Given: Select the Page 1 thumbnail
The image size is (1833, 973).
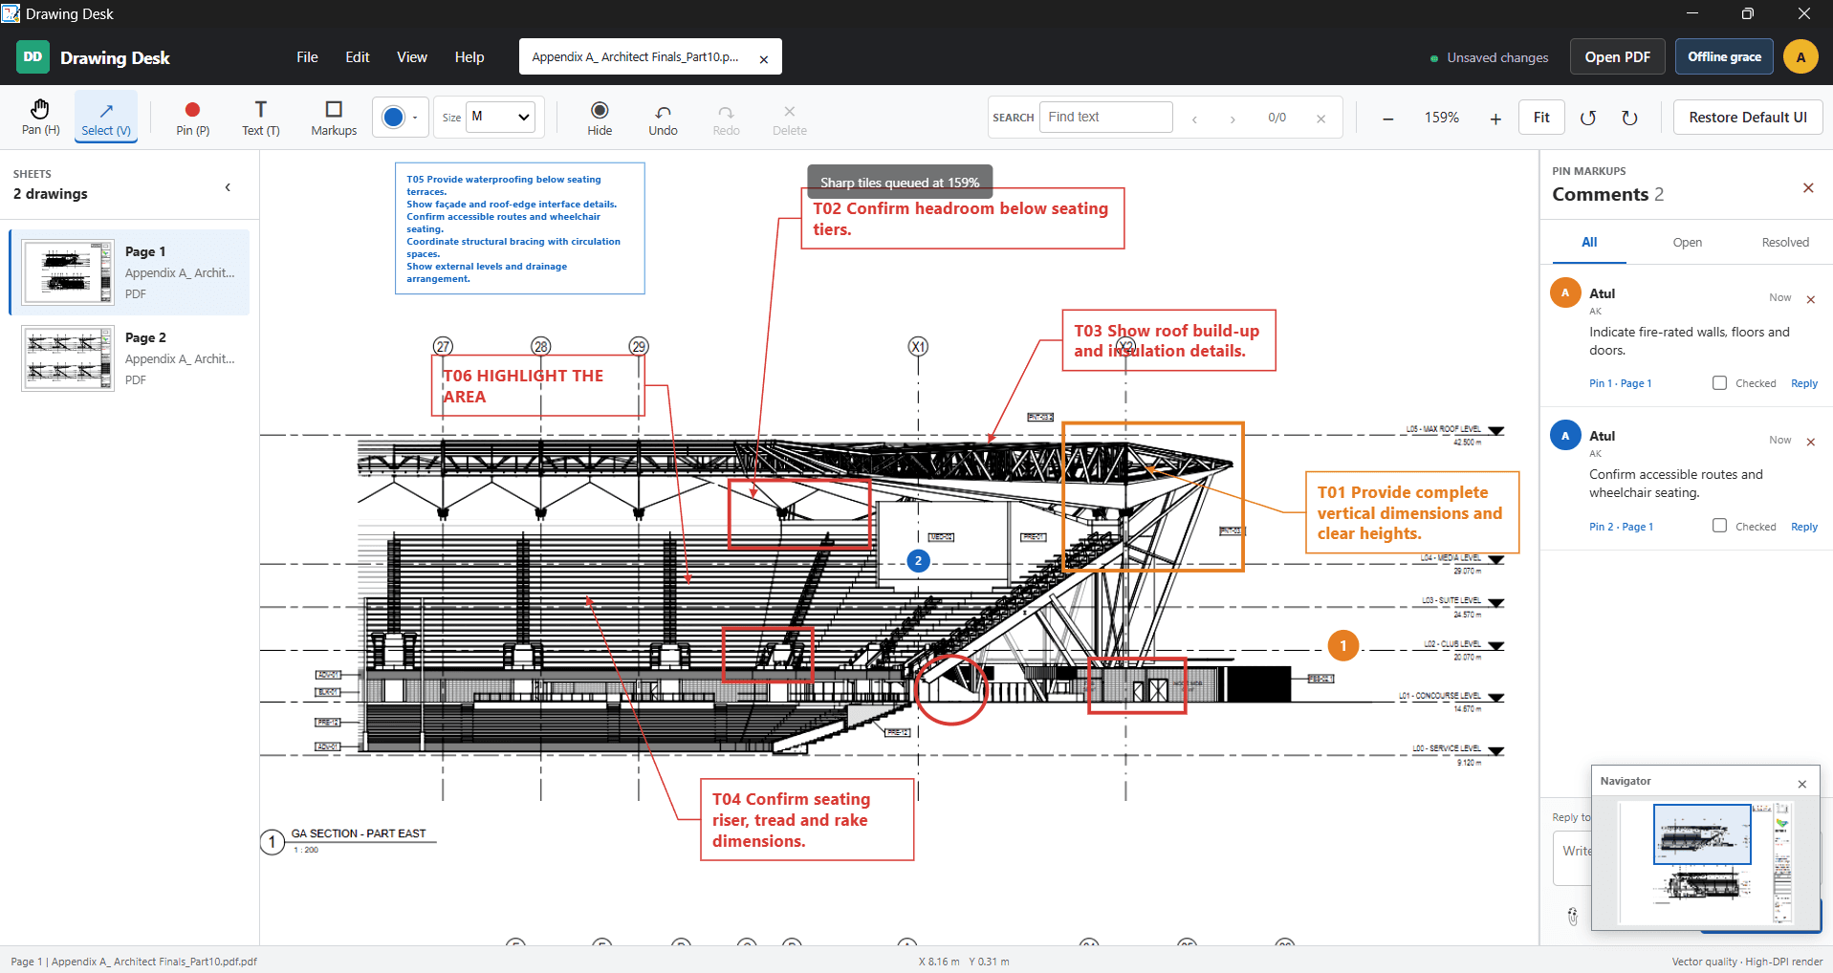Looking at the screenshot, I should (69, 272).
